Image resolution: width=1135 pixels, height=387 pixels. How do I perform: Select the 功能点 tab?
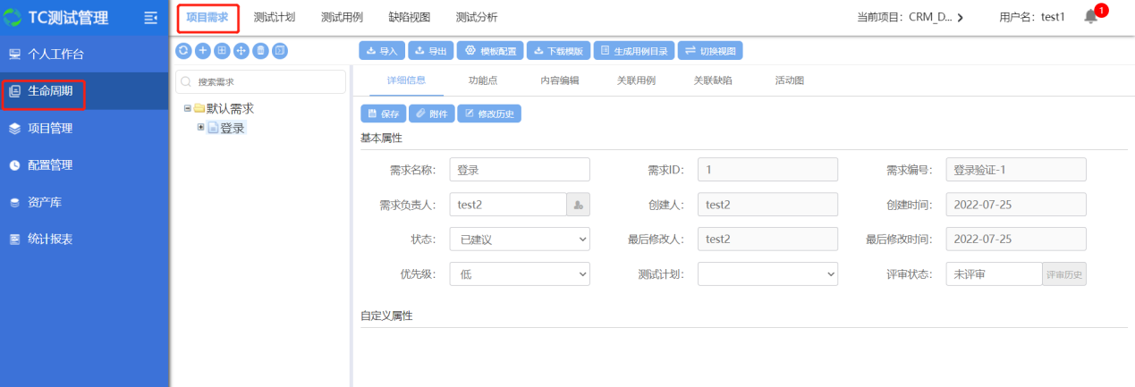click(x=483, y=80)
